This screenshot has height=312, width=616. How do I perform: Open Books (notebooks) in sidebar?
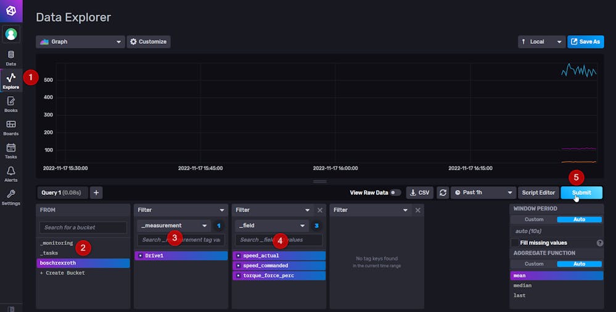(11, 105)
